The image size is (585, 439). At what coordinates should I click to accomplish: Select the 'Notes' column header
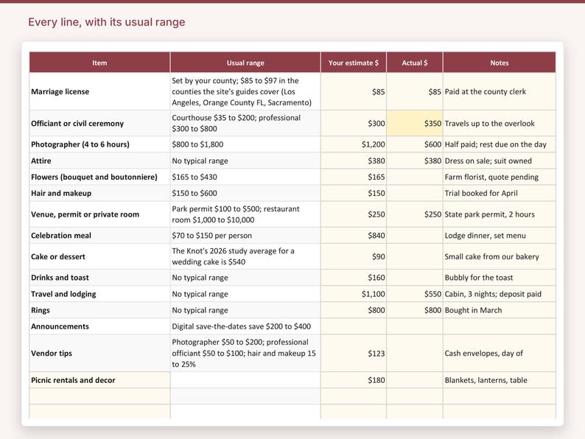500,63
